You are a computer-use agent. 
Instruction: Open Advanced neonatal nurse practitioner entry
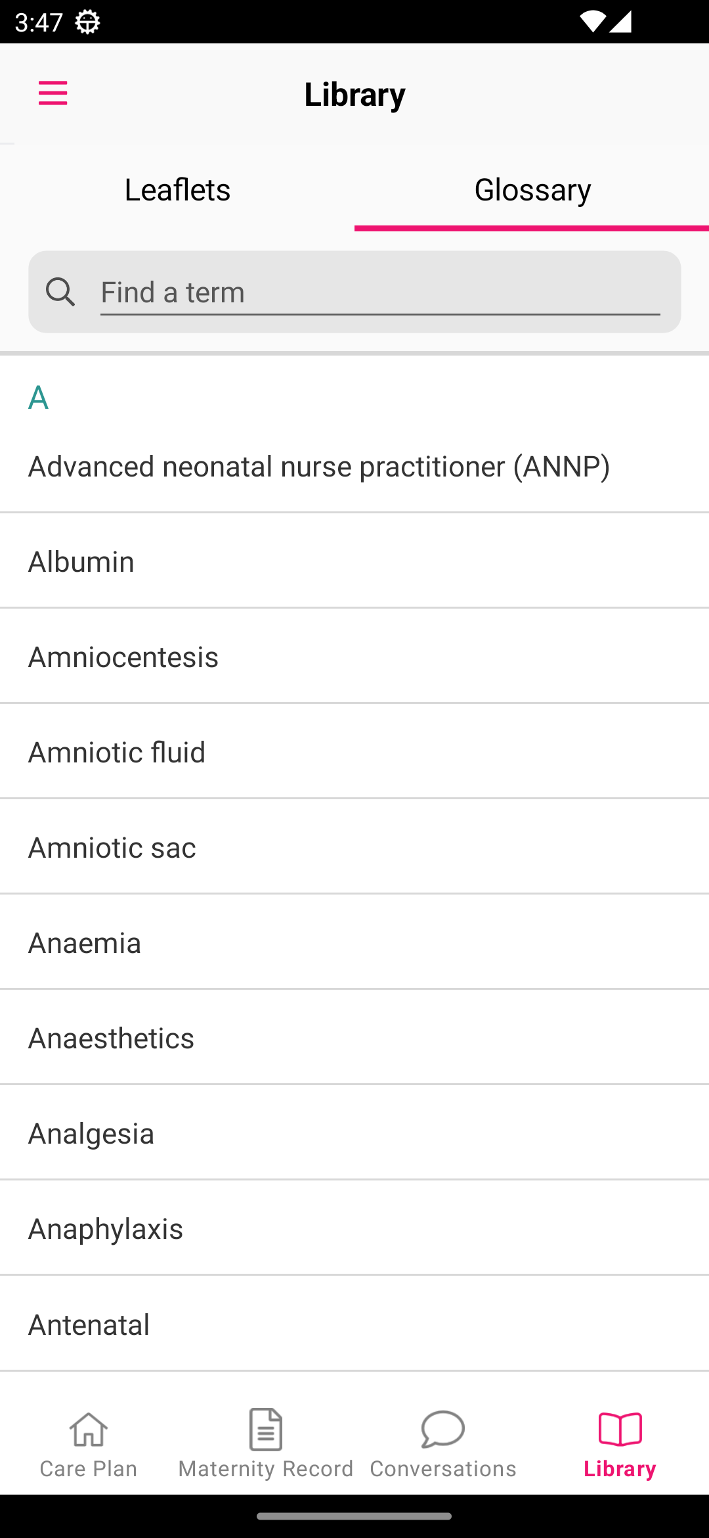(x=319, y=467)
